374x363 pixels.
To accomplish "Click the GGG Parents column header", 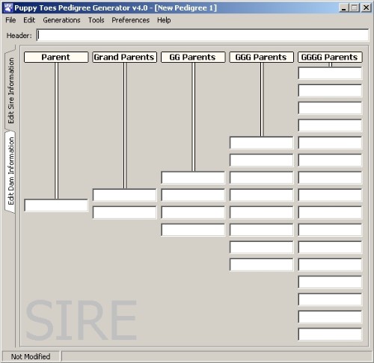I will point(262,57).
